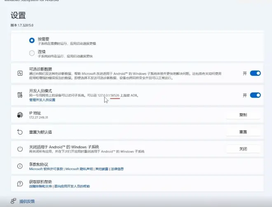Open Microsoft 隐私声明 link
The width and height of the screenshot is (272, 207).
tap(79, 169)
